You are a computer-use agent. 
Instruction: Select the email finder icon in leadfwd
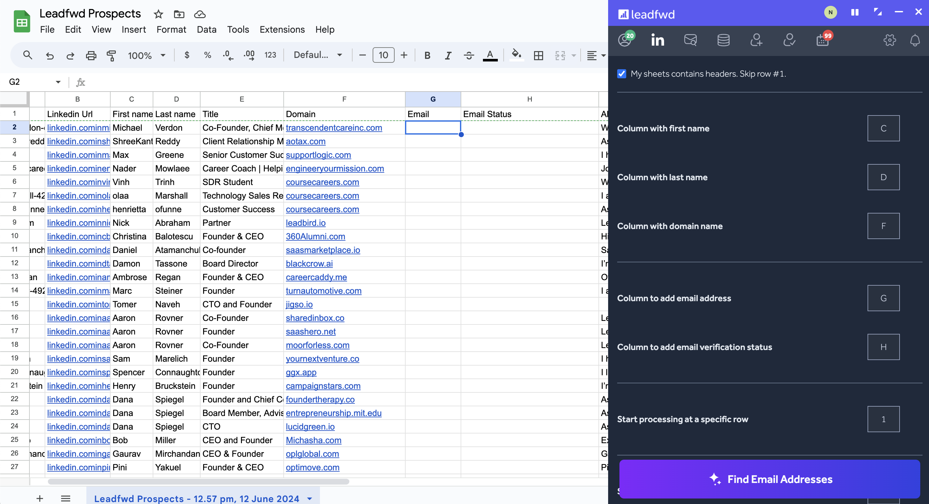pyautogui.click(x=690, y=40)
